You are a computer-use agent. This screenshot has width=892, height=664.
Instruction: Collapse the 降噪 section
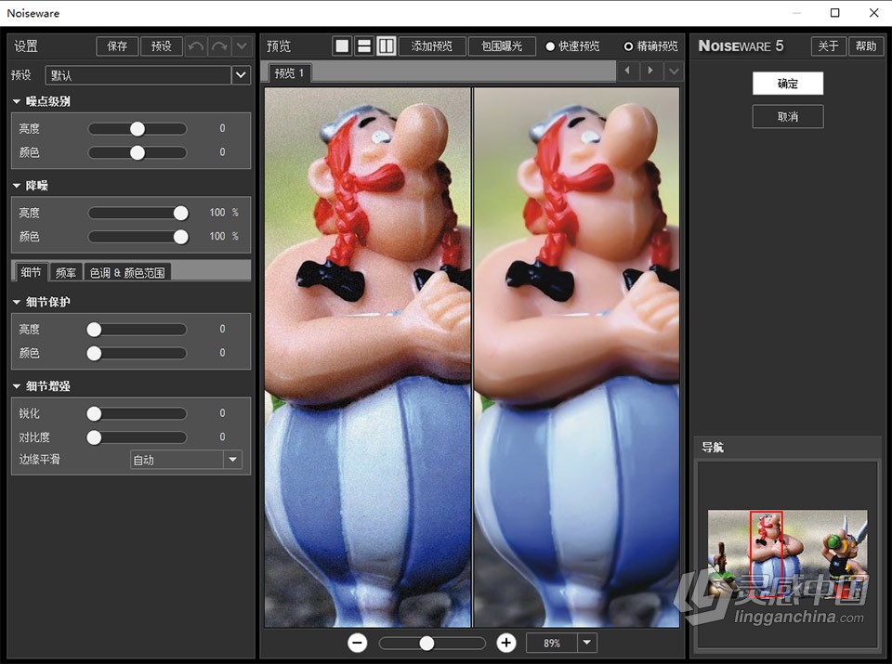(15, 185)
